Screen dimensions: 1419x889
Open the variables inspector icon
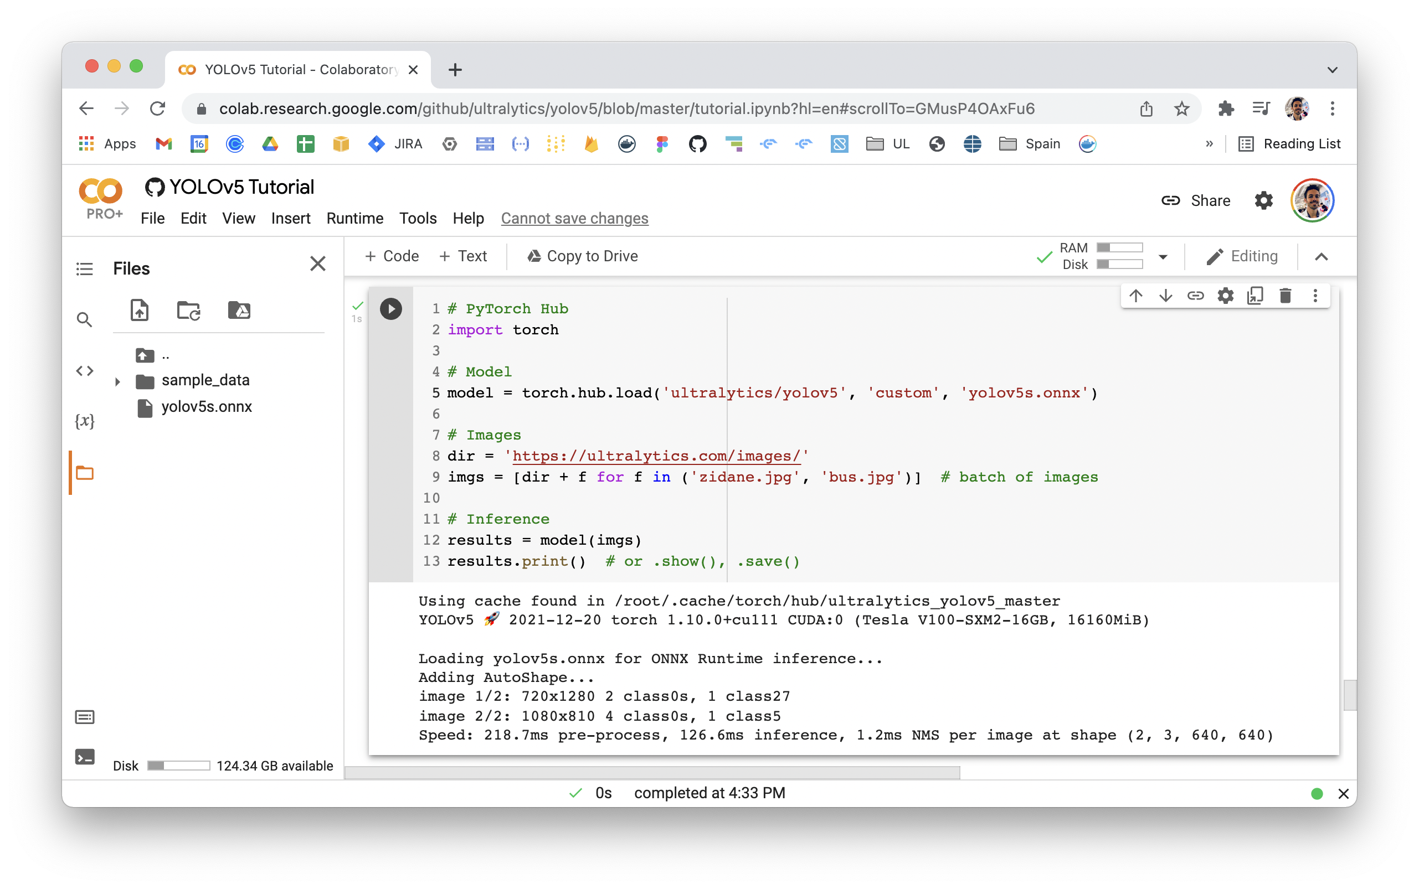pyautogui.click(x=85, y=421)
